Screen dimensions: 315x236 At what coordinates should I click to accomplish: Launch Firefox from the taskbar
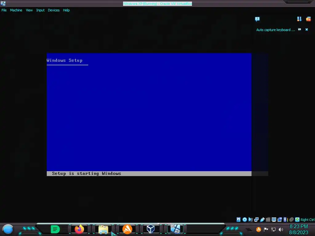[x=79, y=229]
